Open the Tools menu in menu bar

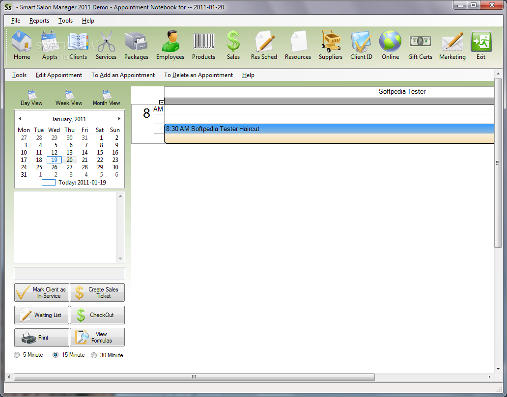click(x=65, y=20)
